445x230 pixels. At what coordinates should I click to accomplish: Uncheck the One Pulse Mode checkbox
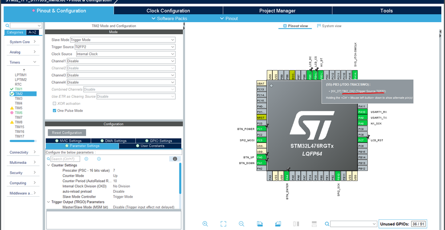tap(55, 111)
